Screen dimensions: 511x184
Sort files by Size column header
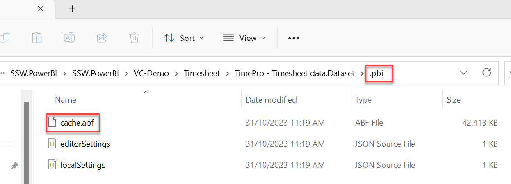pos(453,99)
